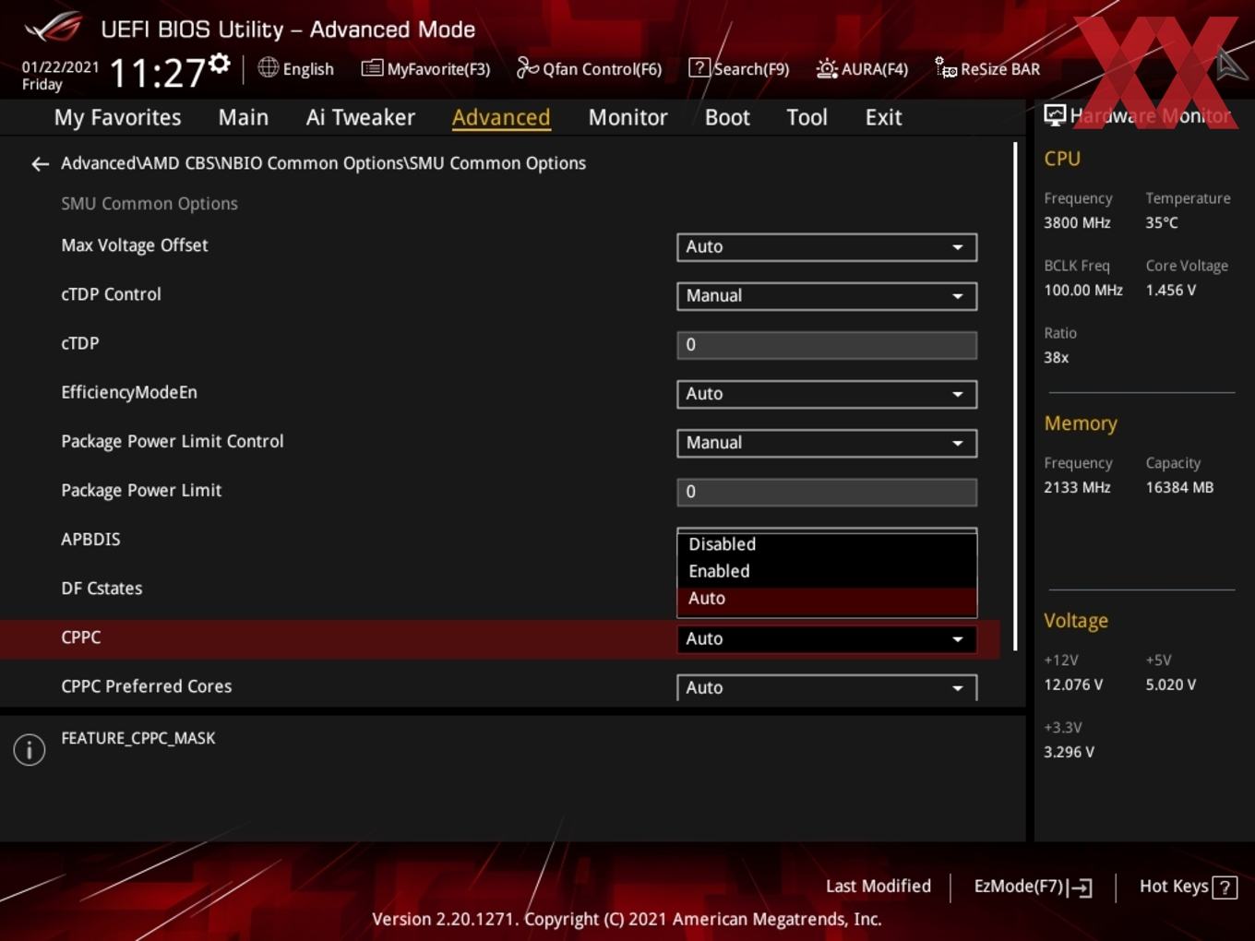Click the back arrow in the breadcrumb

(40, 164)
